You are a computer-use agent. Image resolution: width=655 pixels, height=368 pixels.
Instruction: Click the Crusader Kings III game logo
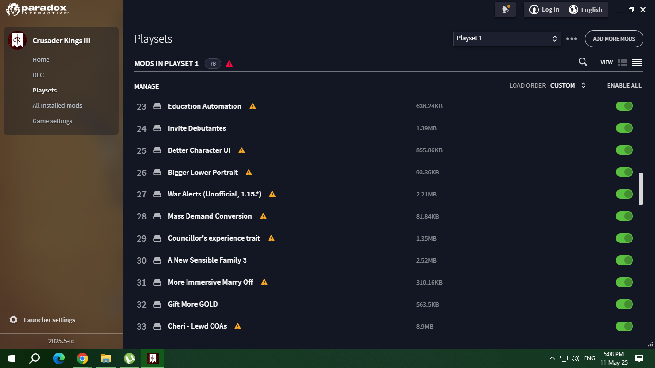[x=17, y=41]
